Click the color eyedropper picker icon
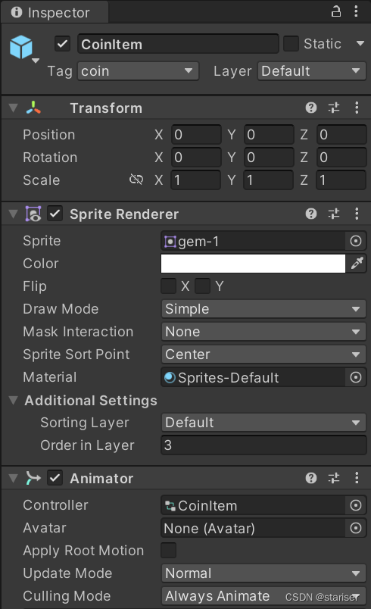371x609 pixels. pos(357,264)
